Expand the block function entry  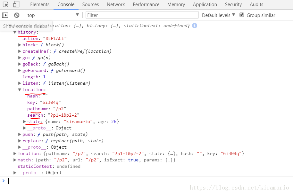[20, 45]
